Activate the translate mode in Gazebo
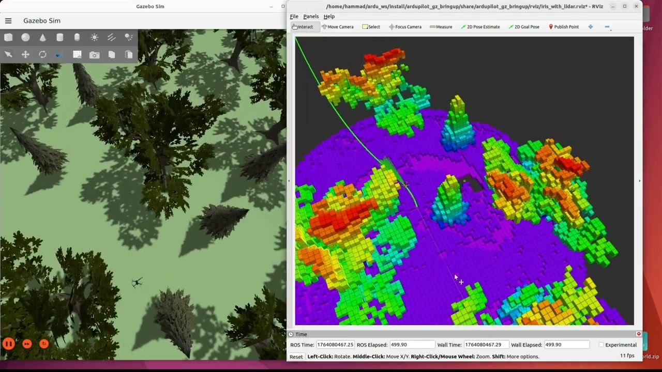This screenshot has width=662, height=372. [x=25, y=54]
